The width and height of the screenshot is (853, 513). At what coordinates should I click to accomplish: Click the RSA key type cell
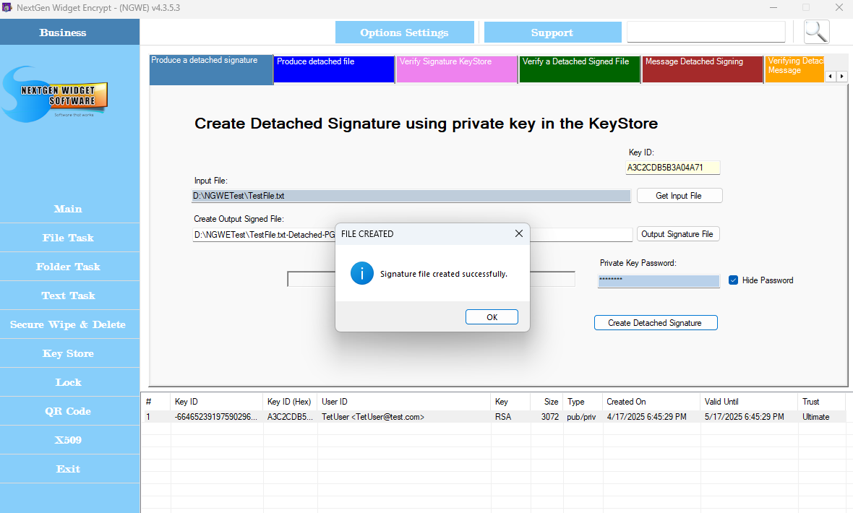pos(510,417)
